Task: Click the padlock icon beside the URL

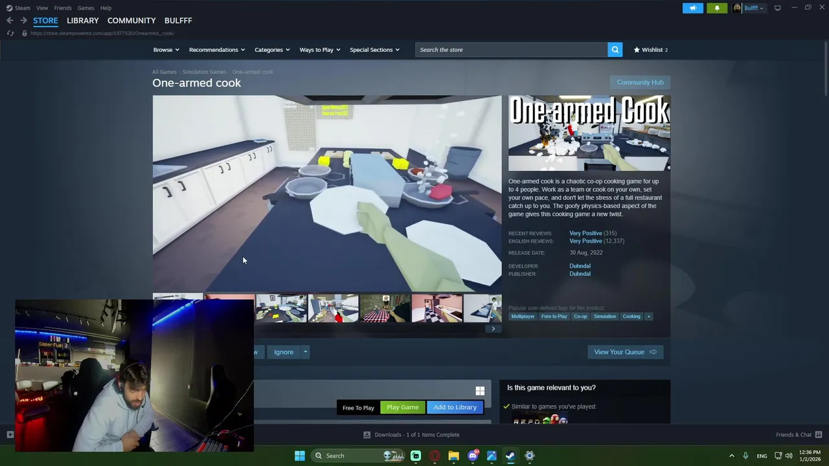Action: (x=25, y=33)
